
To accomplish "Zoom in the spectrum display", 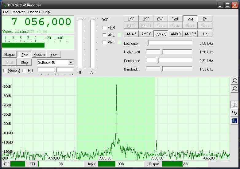I will (234, 80).
